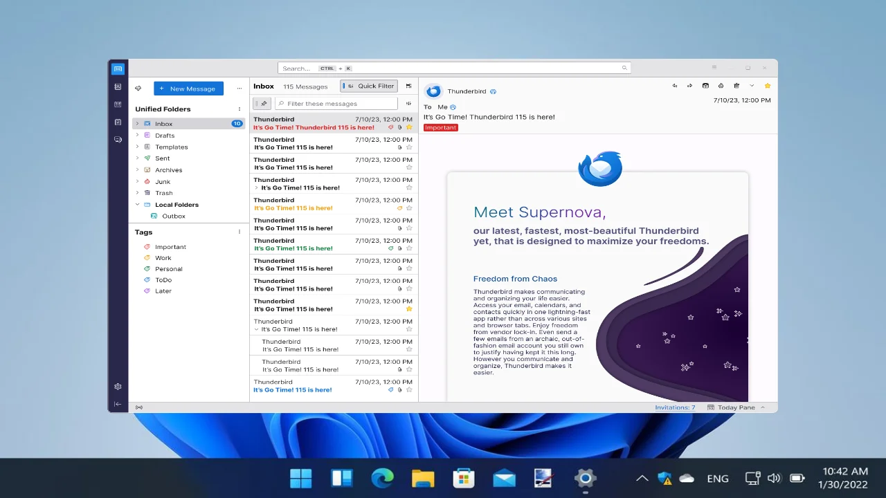Click the Filter these messages field
Screen dimensions: 886x498
336,103
